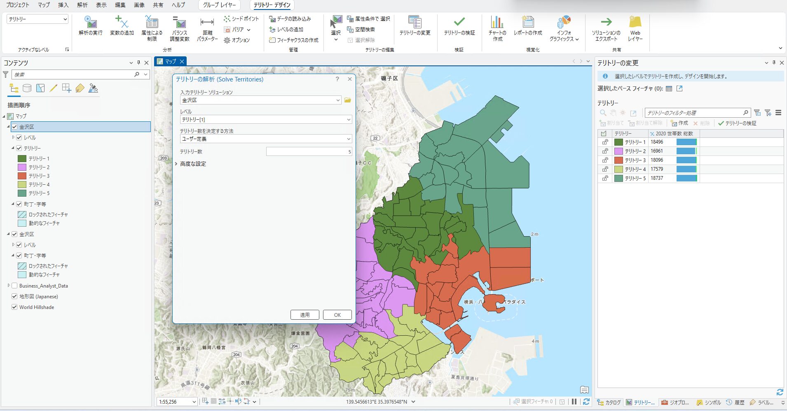
Task: Toggle the World Hillshade layer visibility
Action: pos(14,307)
